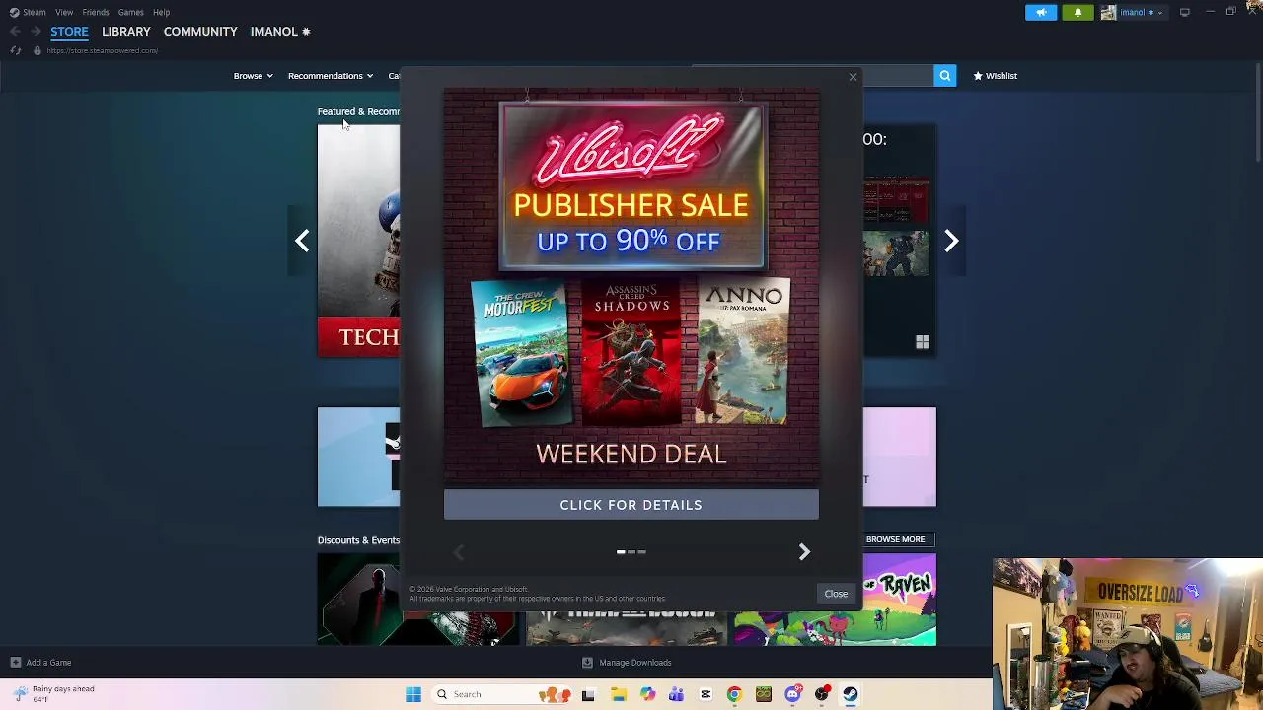Click Discounts & Events heading text

[358, 540]
